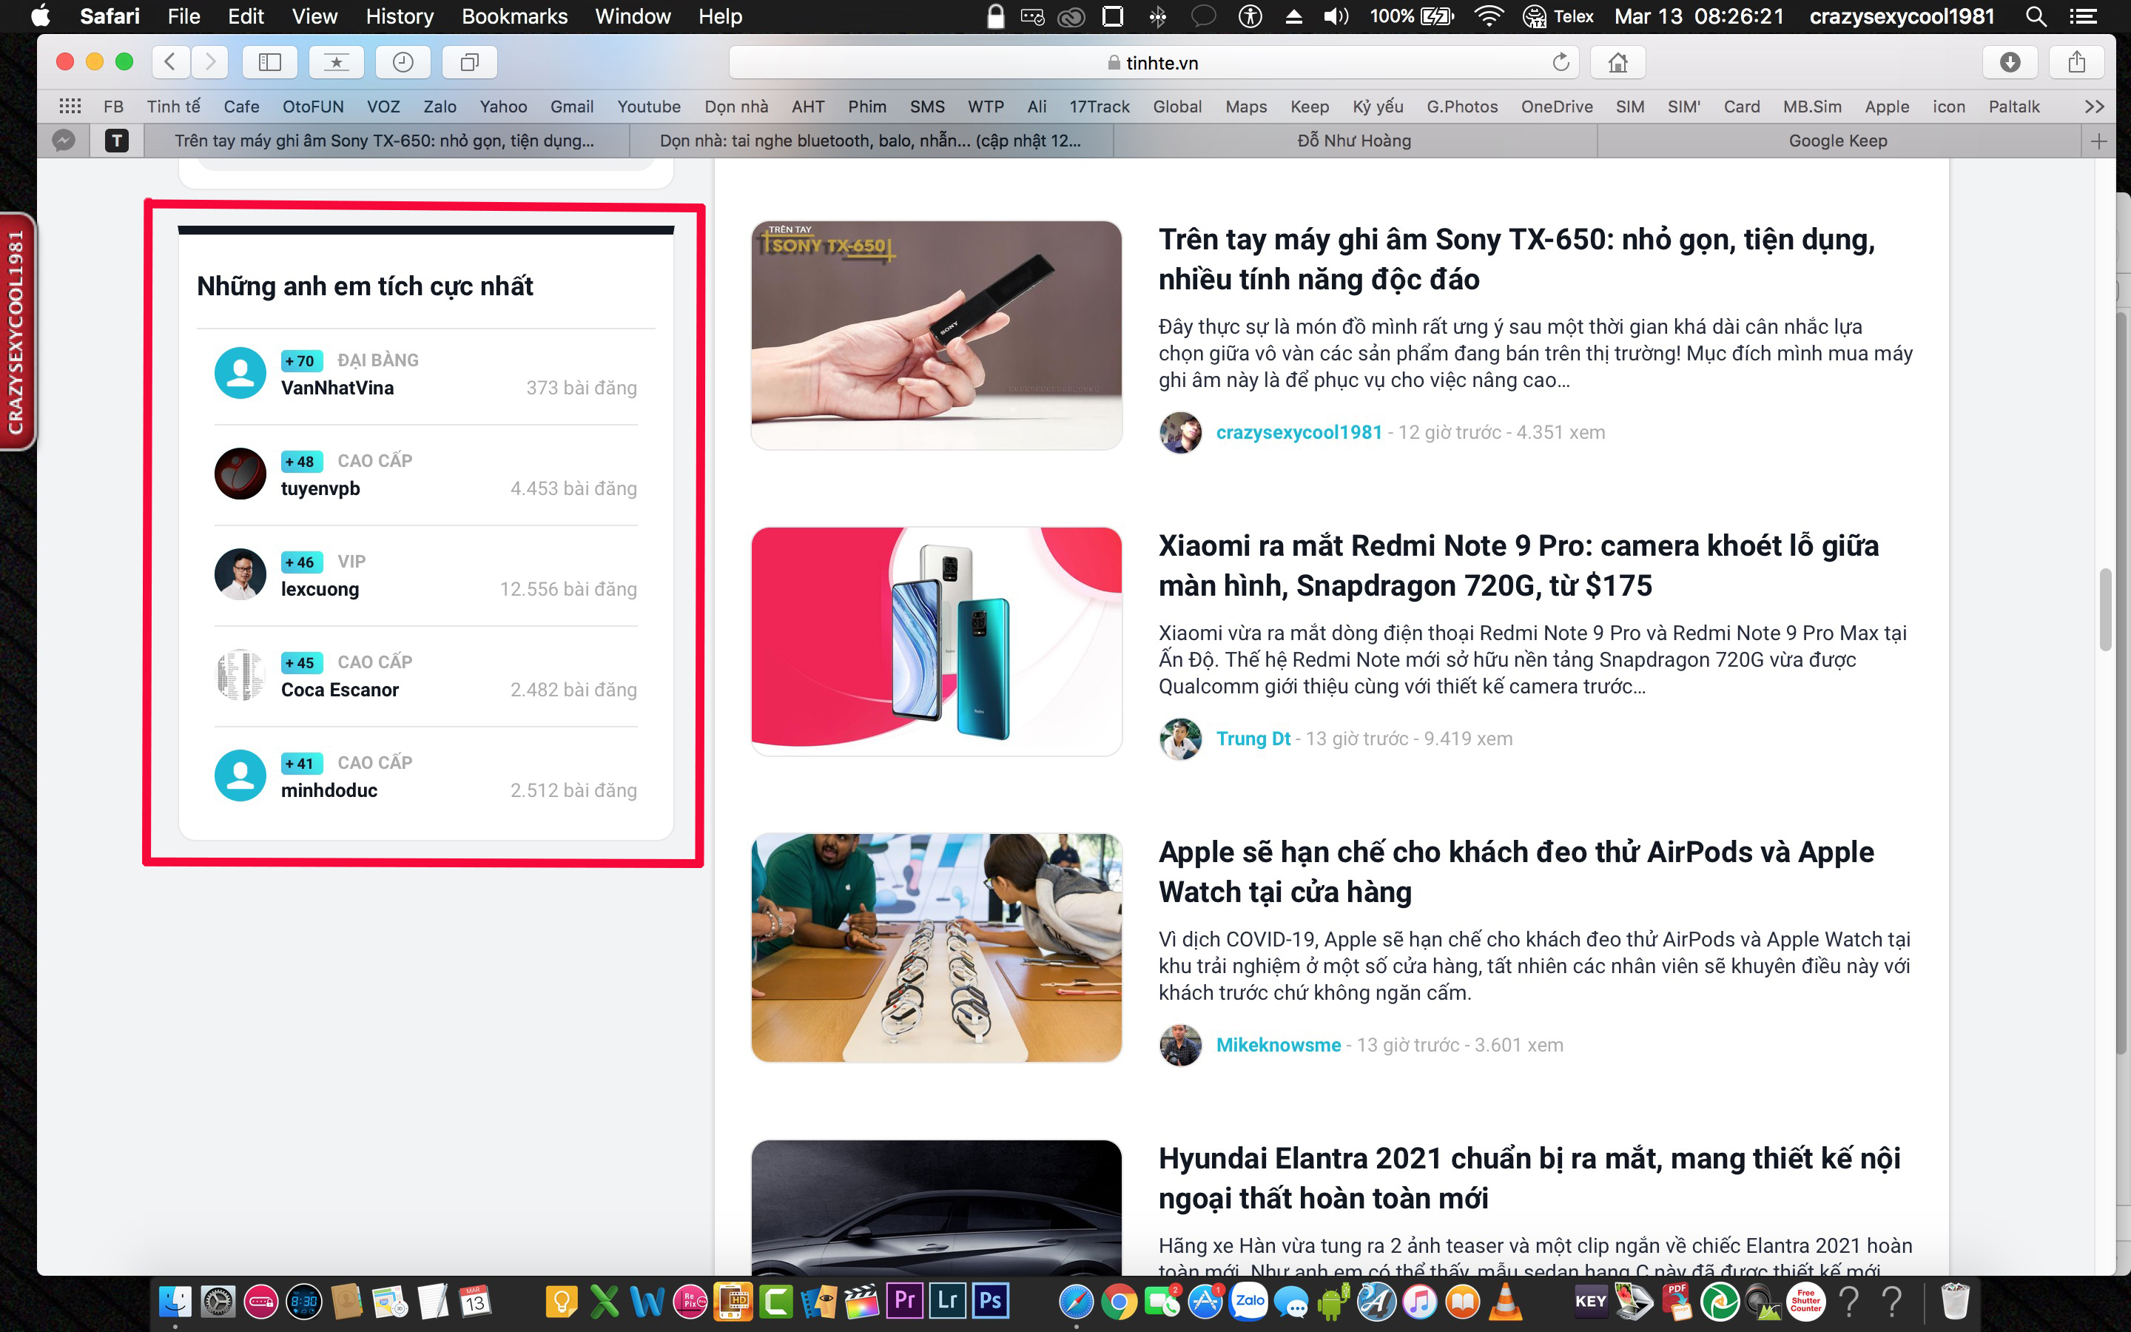Click the Tinh tế bookmark
Screen dimensions: 2131x1332
[172, 107]
